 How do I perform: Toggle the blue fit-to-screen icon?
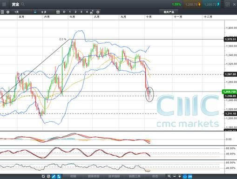tap(185, 176)
